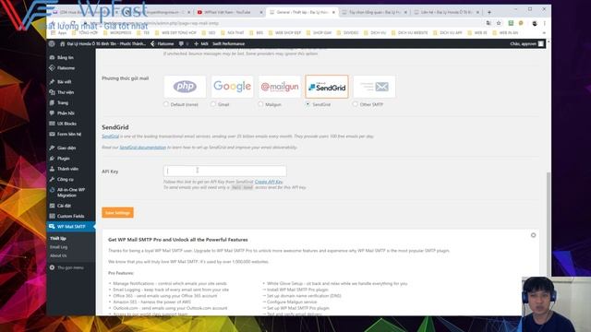Open Phản hồi comments icon in sidebar
591x332 pixels.
pos(52,113)
